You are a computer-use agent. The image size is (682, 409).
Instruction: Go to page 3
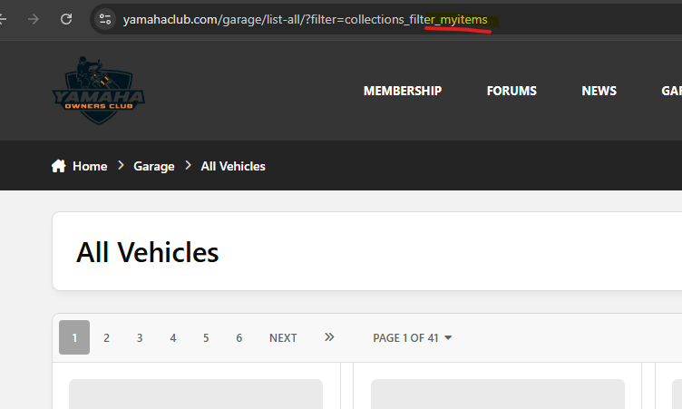[140, 338]
